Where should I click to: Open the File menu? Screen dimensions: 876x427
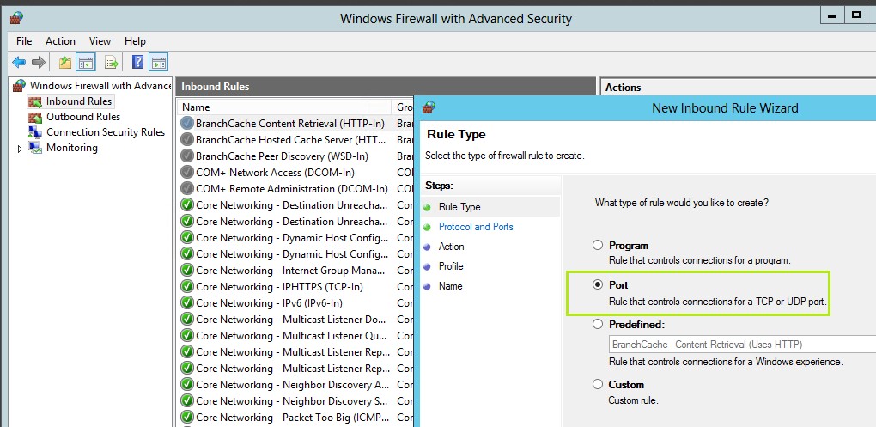coord(24,40)
